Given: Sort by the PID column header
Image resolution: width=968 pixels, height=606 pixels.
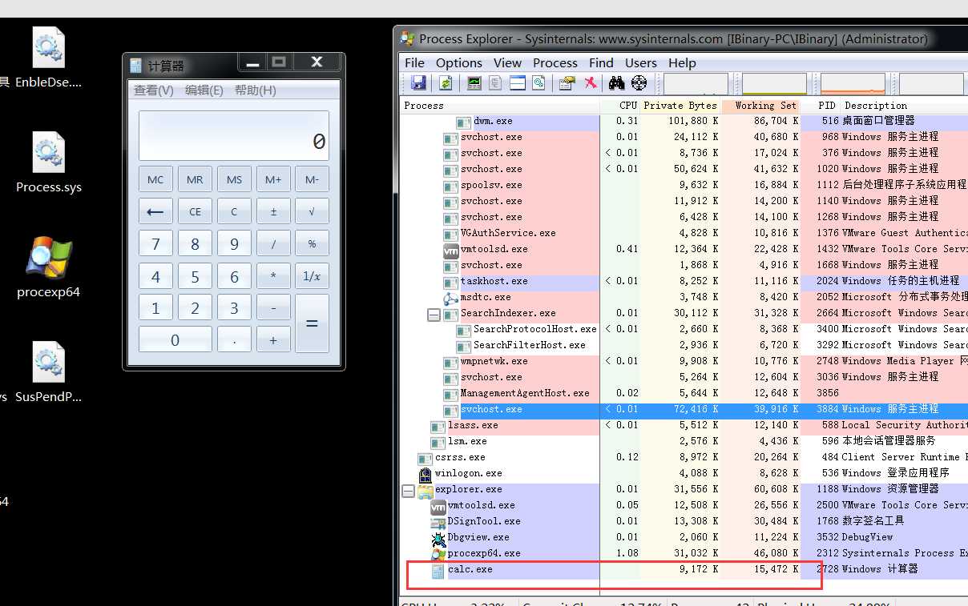Looking at the screenshot, I should click(x=820, y=106).
